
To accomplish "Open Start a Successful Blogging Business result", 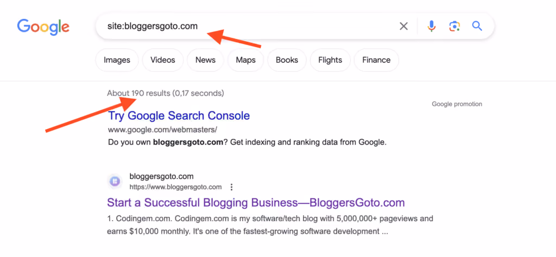I will pyautogui.click(x=256, y=203).
